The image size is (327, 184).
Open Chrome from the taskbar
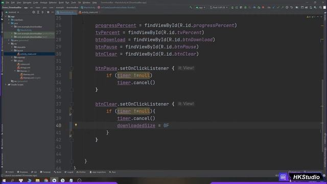point(46,180)
